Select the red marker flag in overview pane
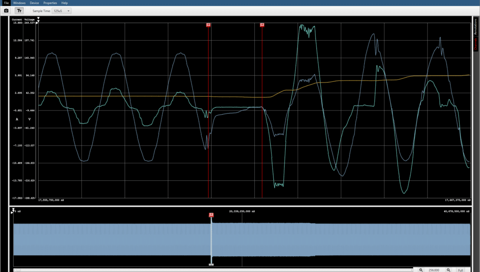This screenshot has width=480, height=272. pos(211,215)
